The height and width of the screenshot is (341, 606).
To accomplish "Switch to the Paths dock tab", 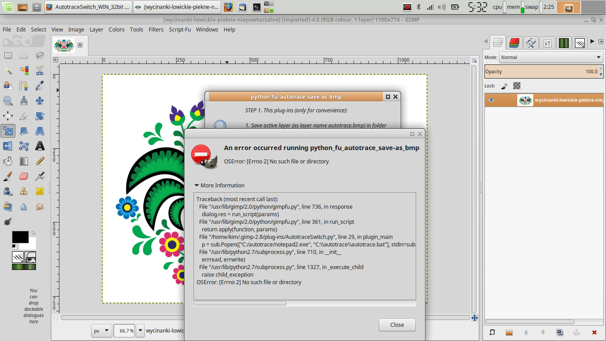I will tap(531, 43).
